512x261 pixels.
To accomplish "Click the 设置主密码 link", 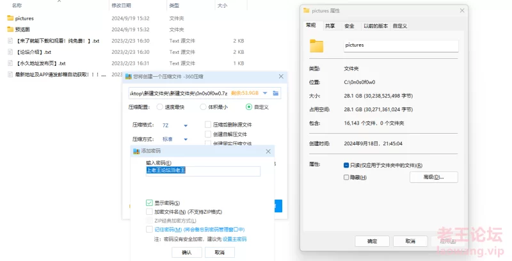I will [234, 239].
